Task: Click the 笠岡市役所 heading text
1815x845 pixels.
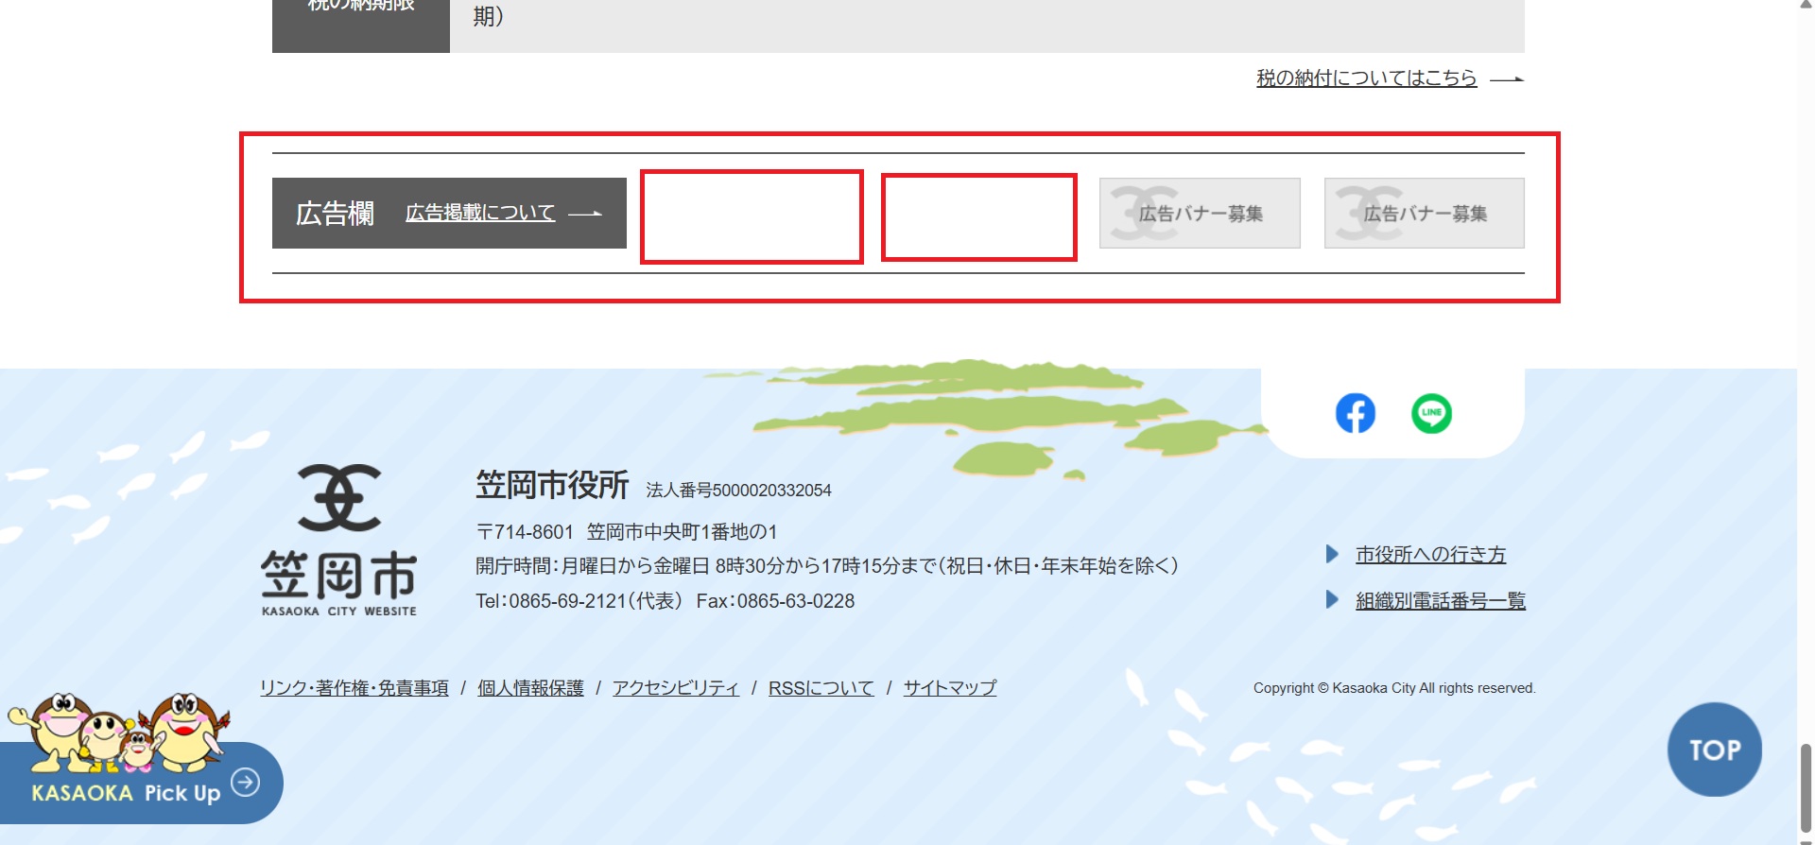Action: [552, 485]
